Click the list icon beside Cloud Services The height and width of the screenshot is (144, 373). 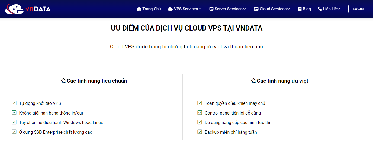coord(256,9)
